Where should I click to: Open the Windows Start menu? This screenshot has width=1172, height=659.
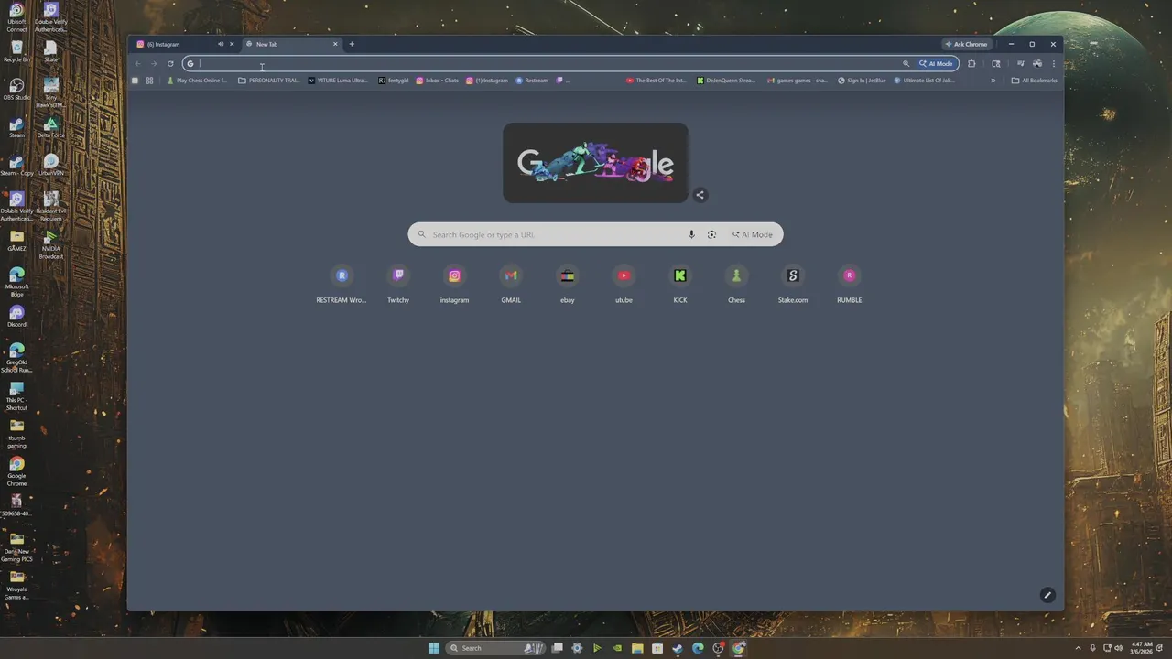[433, 648]
